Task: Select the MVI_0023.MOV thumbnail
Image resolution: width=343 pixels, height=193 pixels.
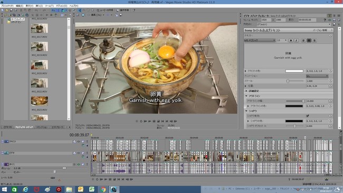Action: pos(40,101)
